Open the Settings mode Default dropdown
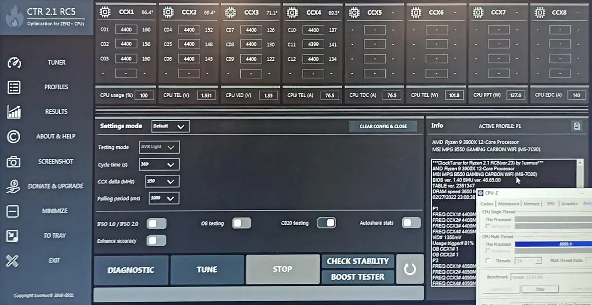Viewport: 592px width, 305px height. click(170, 126)
